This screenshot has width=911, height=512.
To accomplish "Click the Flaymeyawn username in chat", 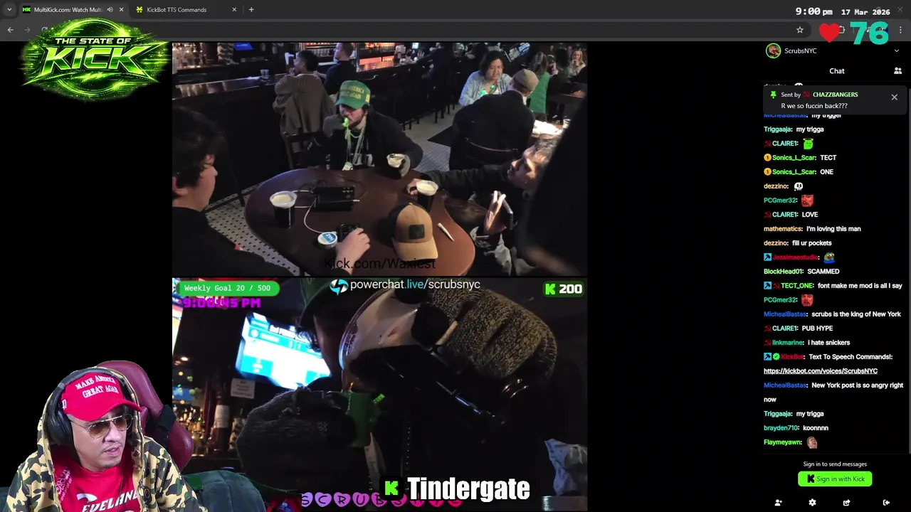I will (x=783, y=442).
